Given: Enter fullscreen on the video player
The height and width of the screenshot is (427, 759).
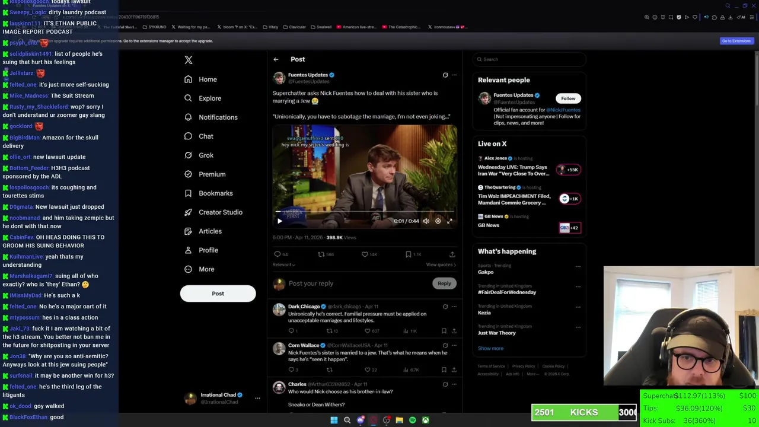Looking at the screenshot, I should coord(449,221).
